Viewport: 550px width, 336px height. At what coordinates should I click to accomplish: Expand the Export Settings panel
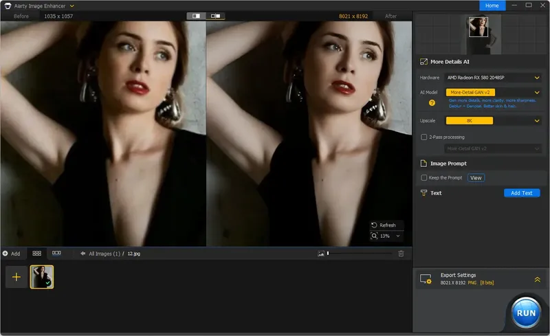[x=537, y=279]
